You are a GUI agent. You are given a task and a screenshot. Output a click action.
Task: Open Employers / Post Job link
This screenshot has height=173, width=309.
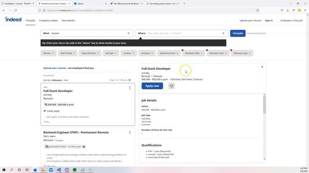click(291, 20)
